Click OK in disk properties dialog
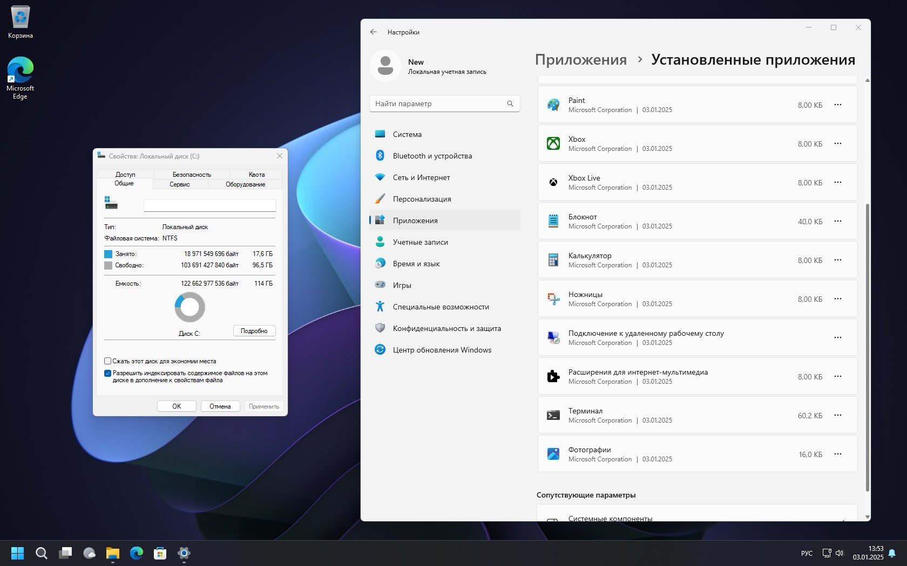 pyautogui.click(x=177, y=406)
